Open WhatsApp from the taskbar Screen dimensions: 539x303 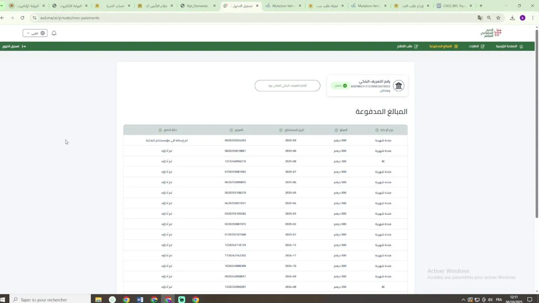point(112,300)
